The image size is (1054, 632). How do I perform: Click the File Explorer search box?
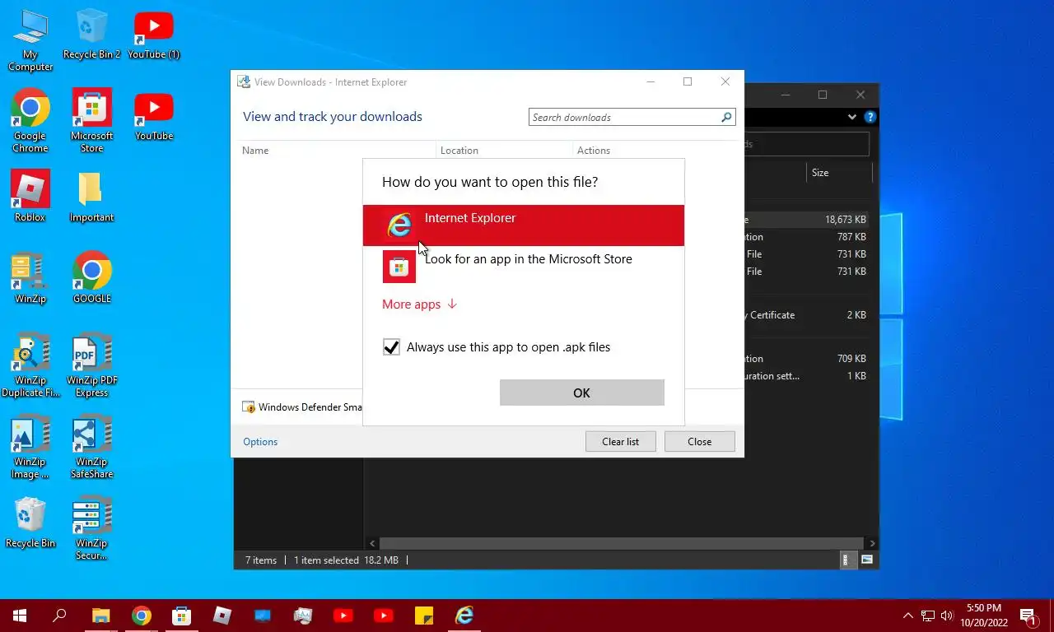coord(806,144)
